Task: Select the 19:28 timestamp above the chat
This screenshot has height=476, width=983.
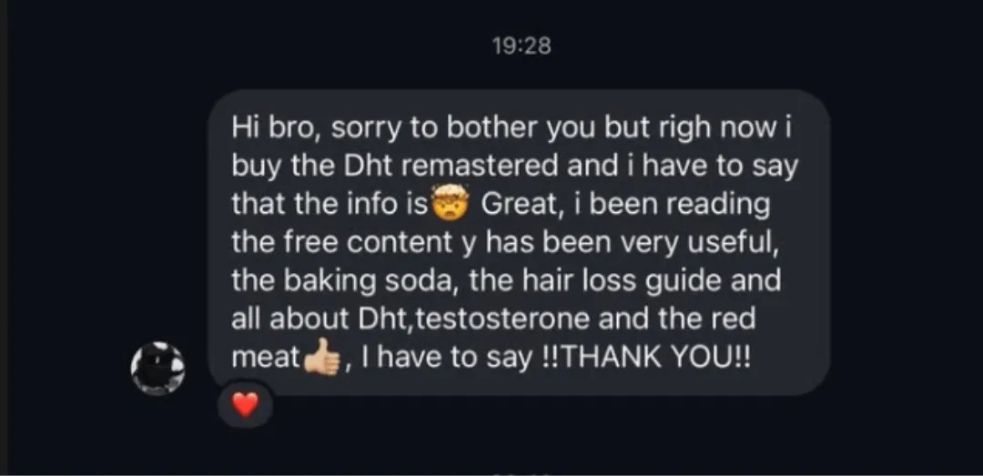Action: click(522, 46)
